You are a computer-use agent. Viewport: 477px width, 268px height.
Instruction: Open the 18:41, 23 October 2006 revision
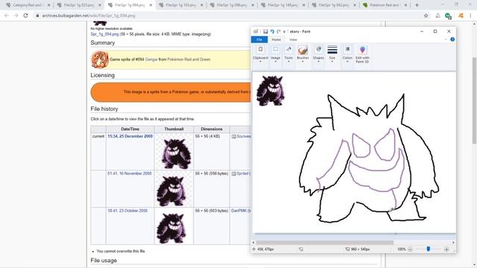click(x=127, y=211)
